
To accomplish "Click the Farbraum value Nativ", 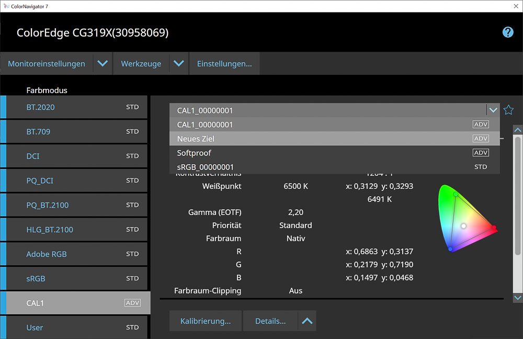I will [x=296, y=238].
